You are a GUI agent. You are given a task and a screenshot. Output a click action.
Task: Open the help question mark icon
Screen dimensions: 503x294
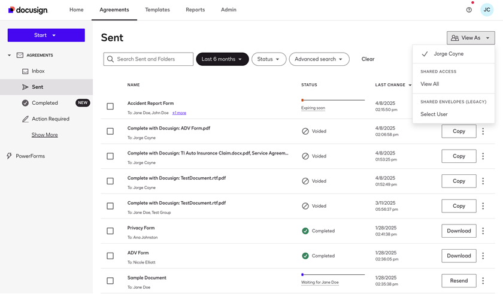click(469, 10)
